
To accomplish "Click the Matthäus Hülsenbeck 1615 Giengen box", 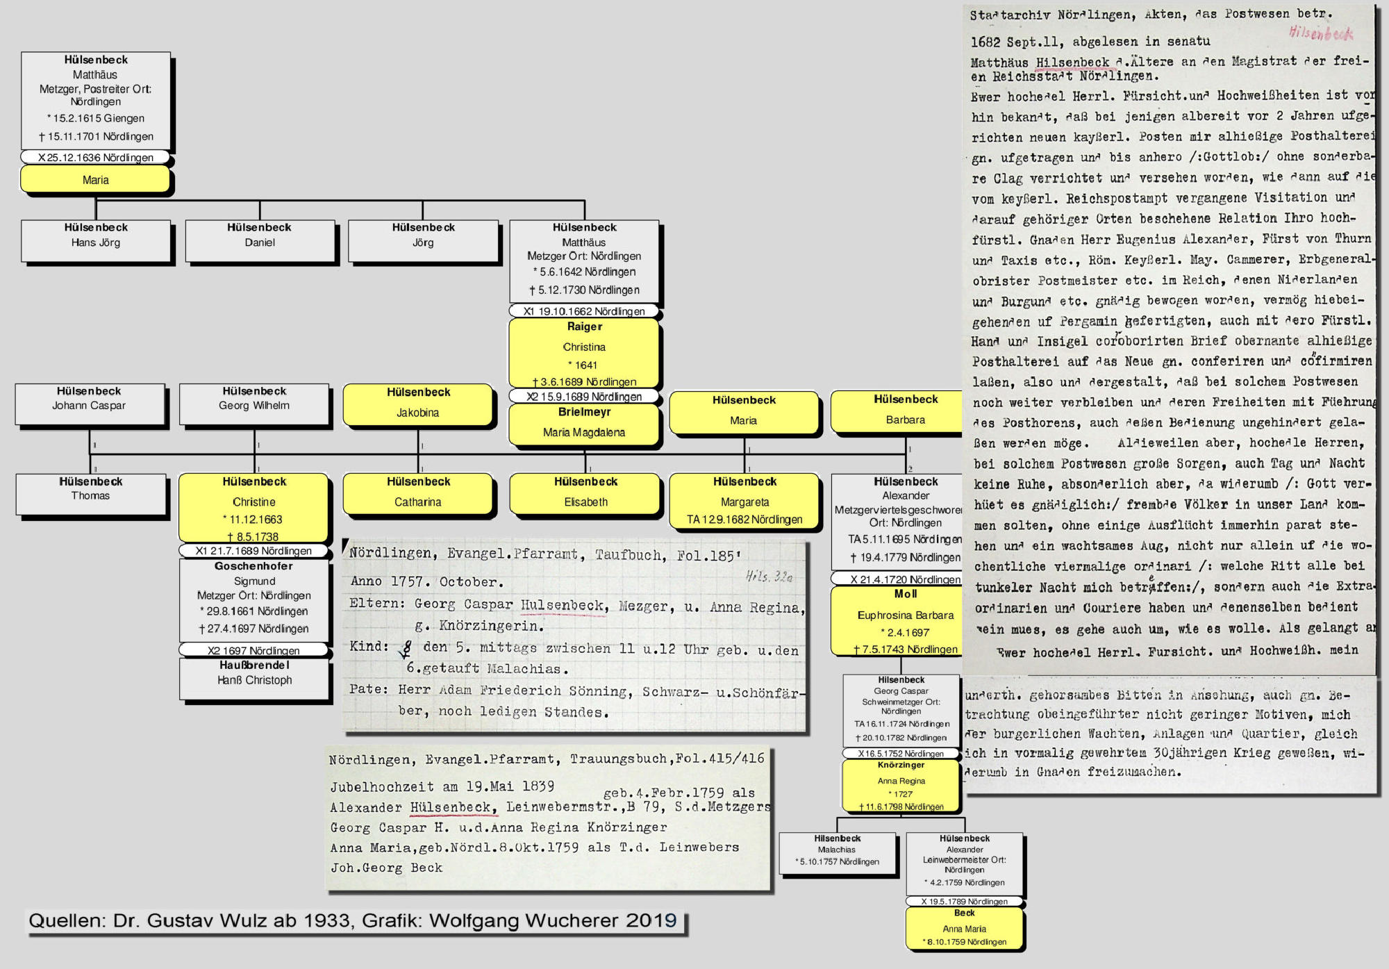I will [96, 99].
